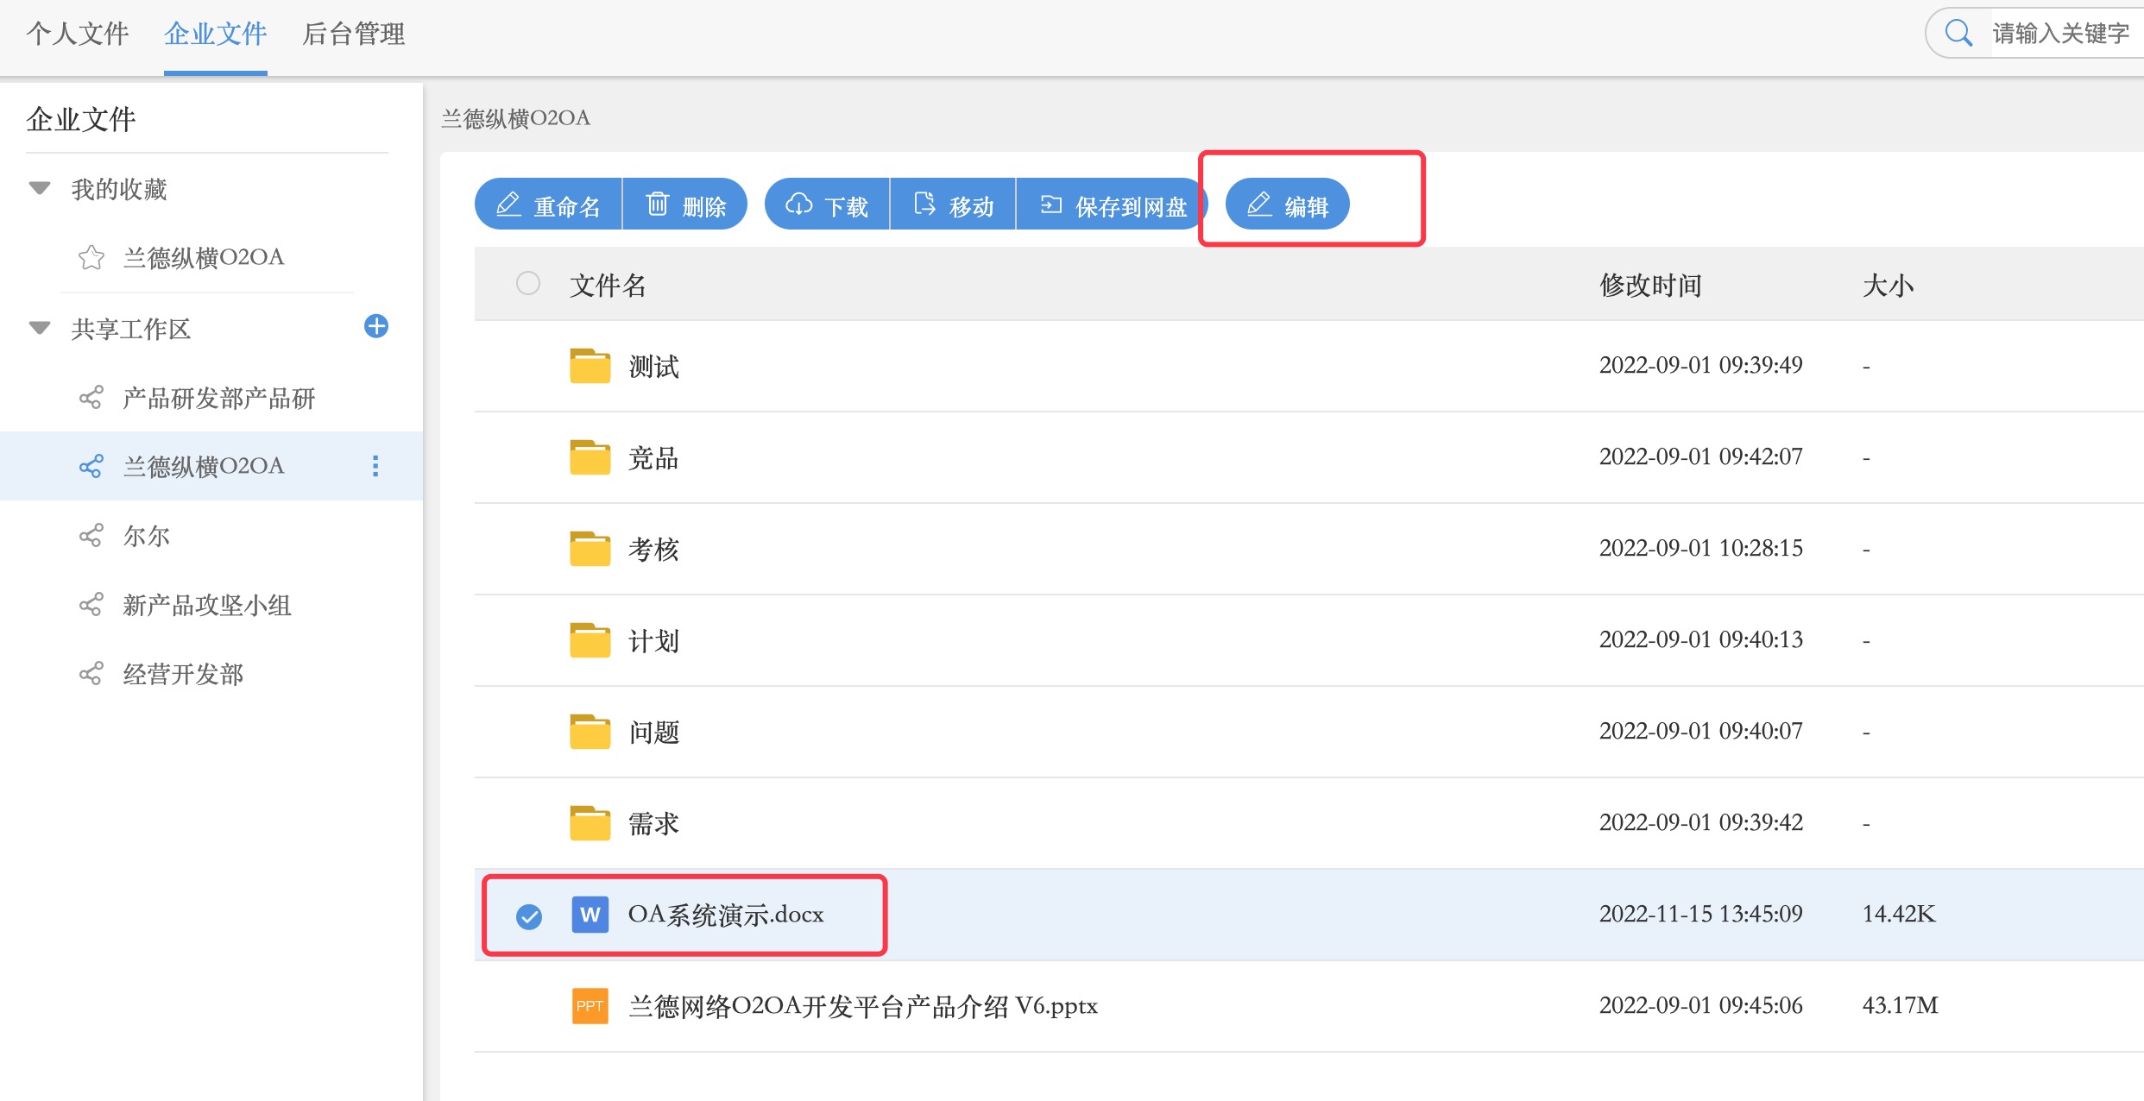2144x1101 pixels.
Task: Click the PPT icon of the pptx file
Action: (590, 1006)
